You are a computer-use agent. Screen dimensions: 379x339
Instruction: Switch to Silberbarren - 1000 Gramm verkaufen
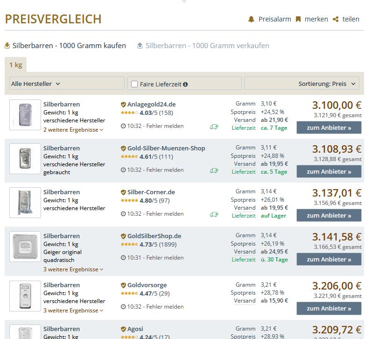pos(207,46)
